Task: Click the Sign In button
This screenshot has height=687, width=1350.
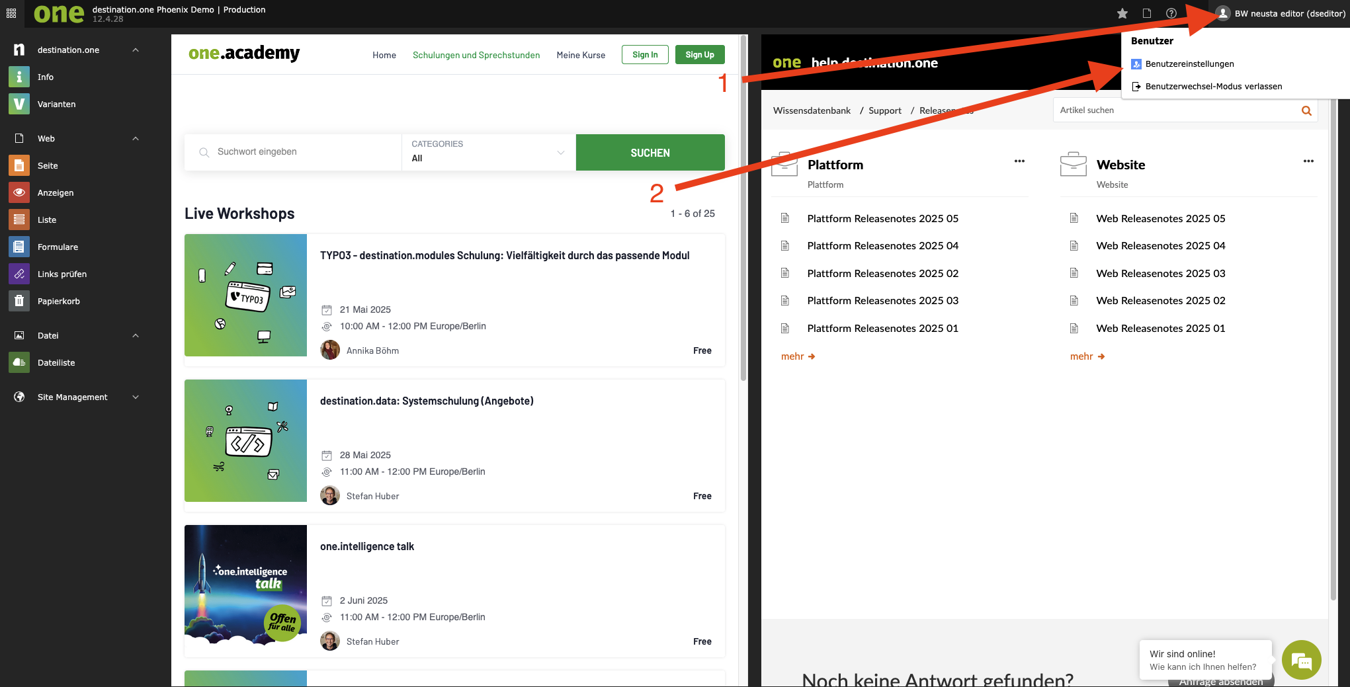Action: pyautogui.click(x=645, y=55)
